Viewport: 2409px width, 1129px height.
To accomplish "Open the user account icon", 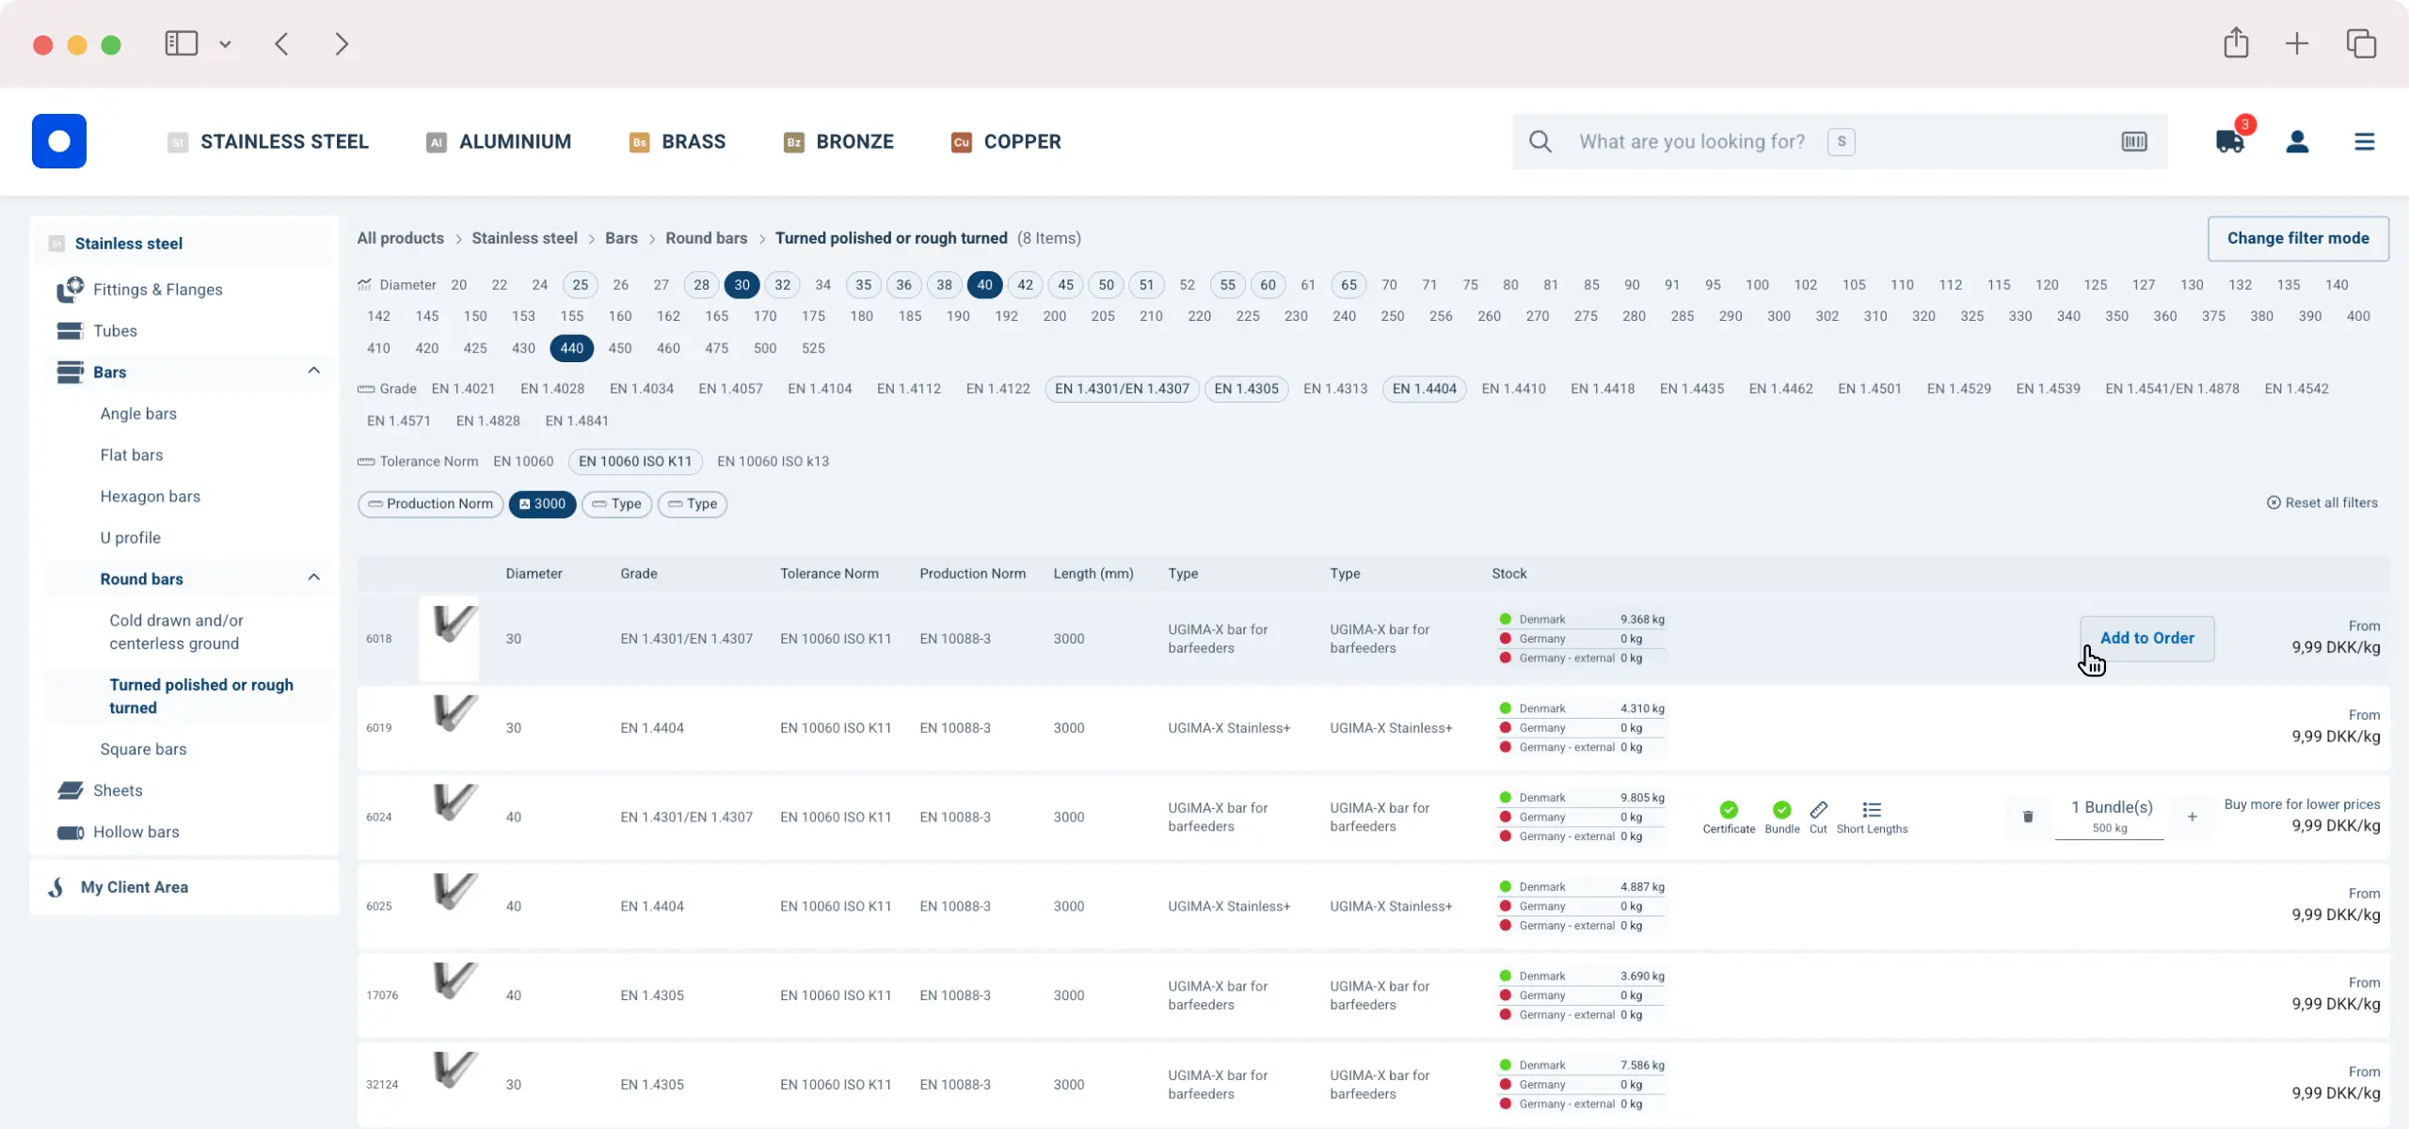I will (x=2297, y=141).
